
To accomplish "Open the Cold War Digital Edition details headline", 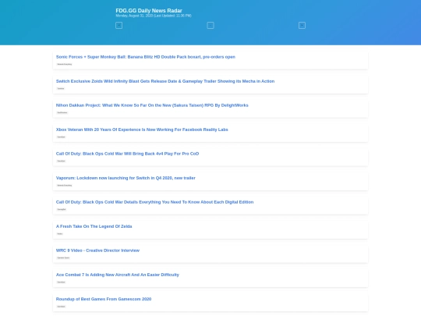I will point(154,202).
